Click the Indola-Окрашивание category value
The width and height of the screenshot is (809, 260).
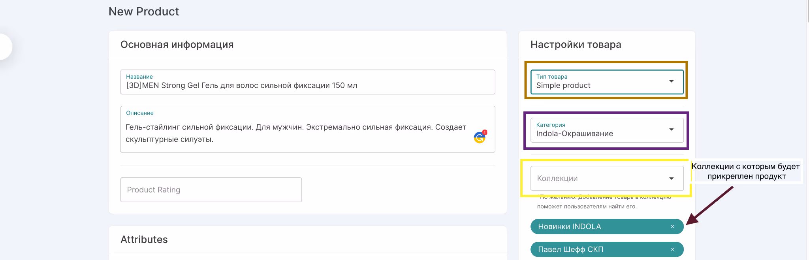click(574, 134)
